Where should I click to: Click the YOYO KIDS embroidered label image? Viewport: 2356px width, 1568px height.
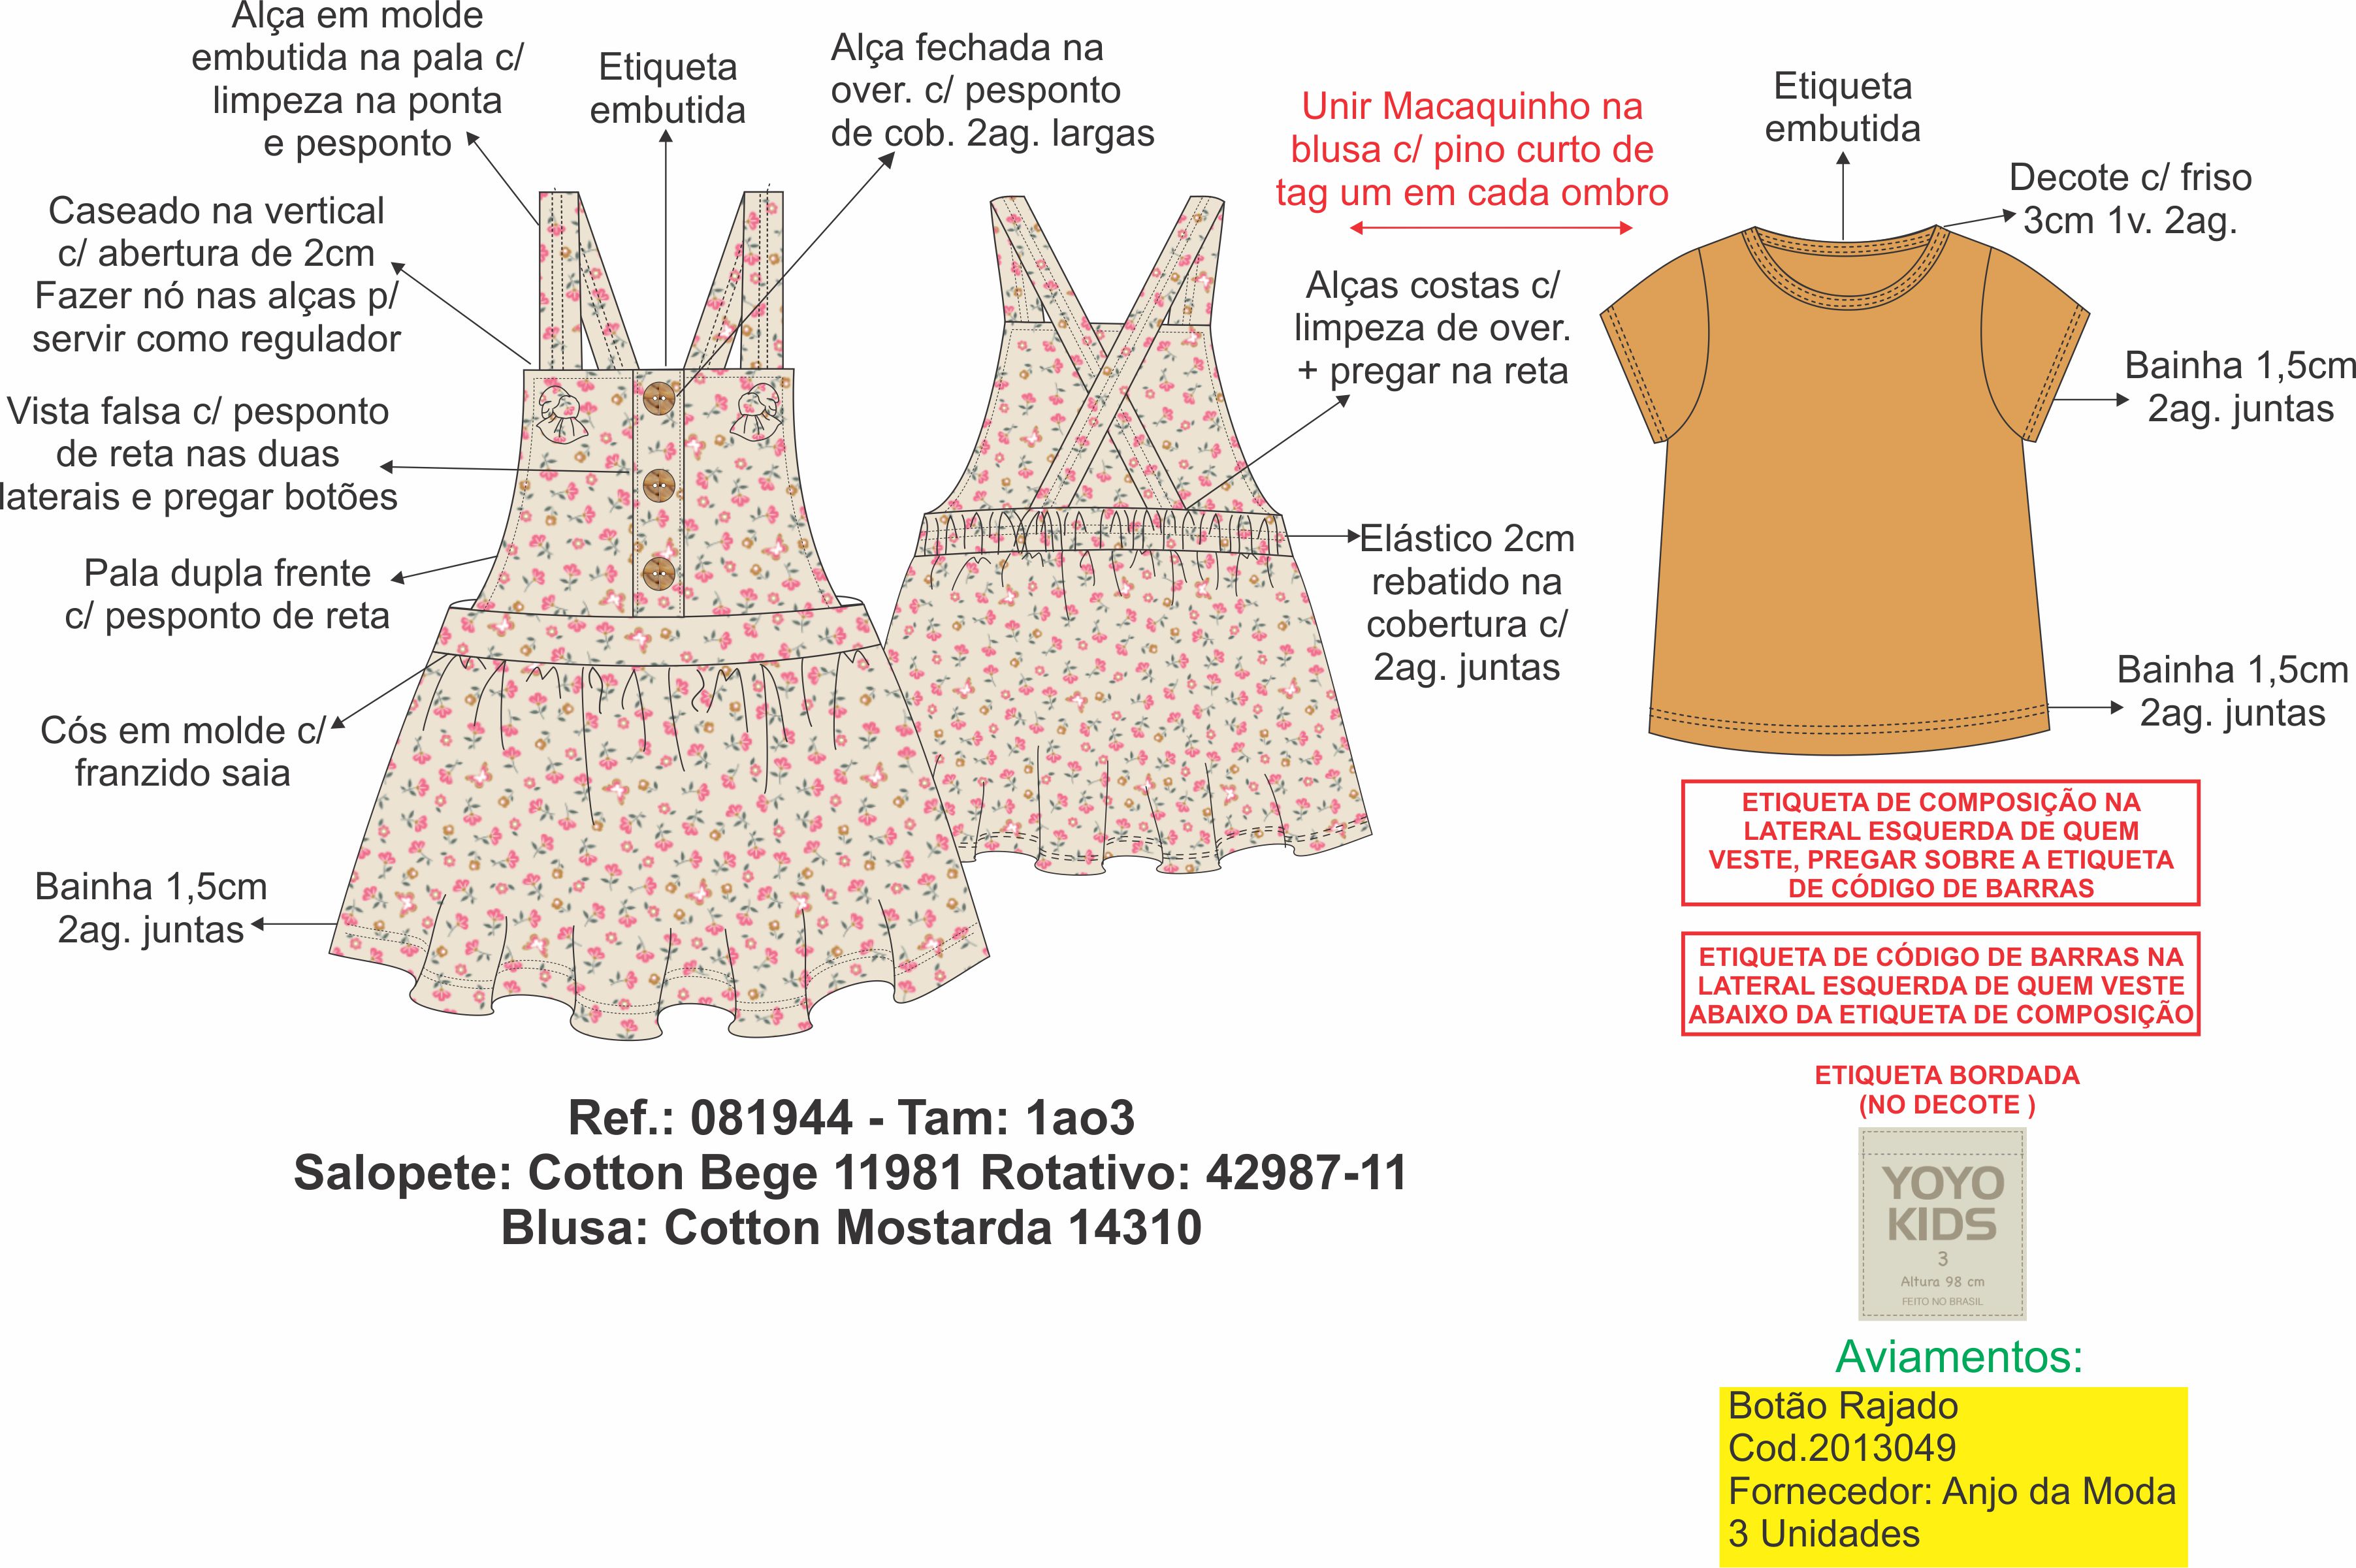tap(1941, 1223)
